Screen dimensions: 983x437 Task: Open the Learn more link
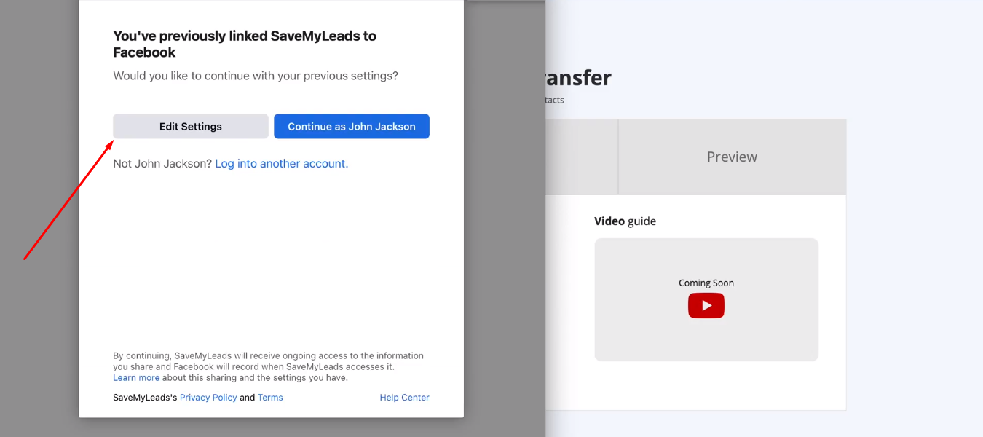click(x=136, y=378)
